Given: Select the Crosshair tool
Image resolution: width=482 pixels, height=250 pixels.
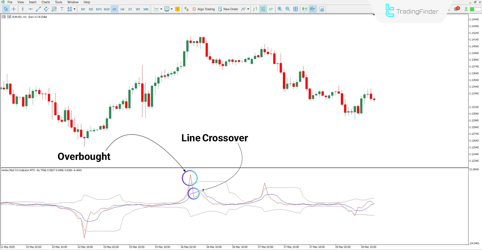Looking at the screenshot, I should click(14, 9).
